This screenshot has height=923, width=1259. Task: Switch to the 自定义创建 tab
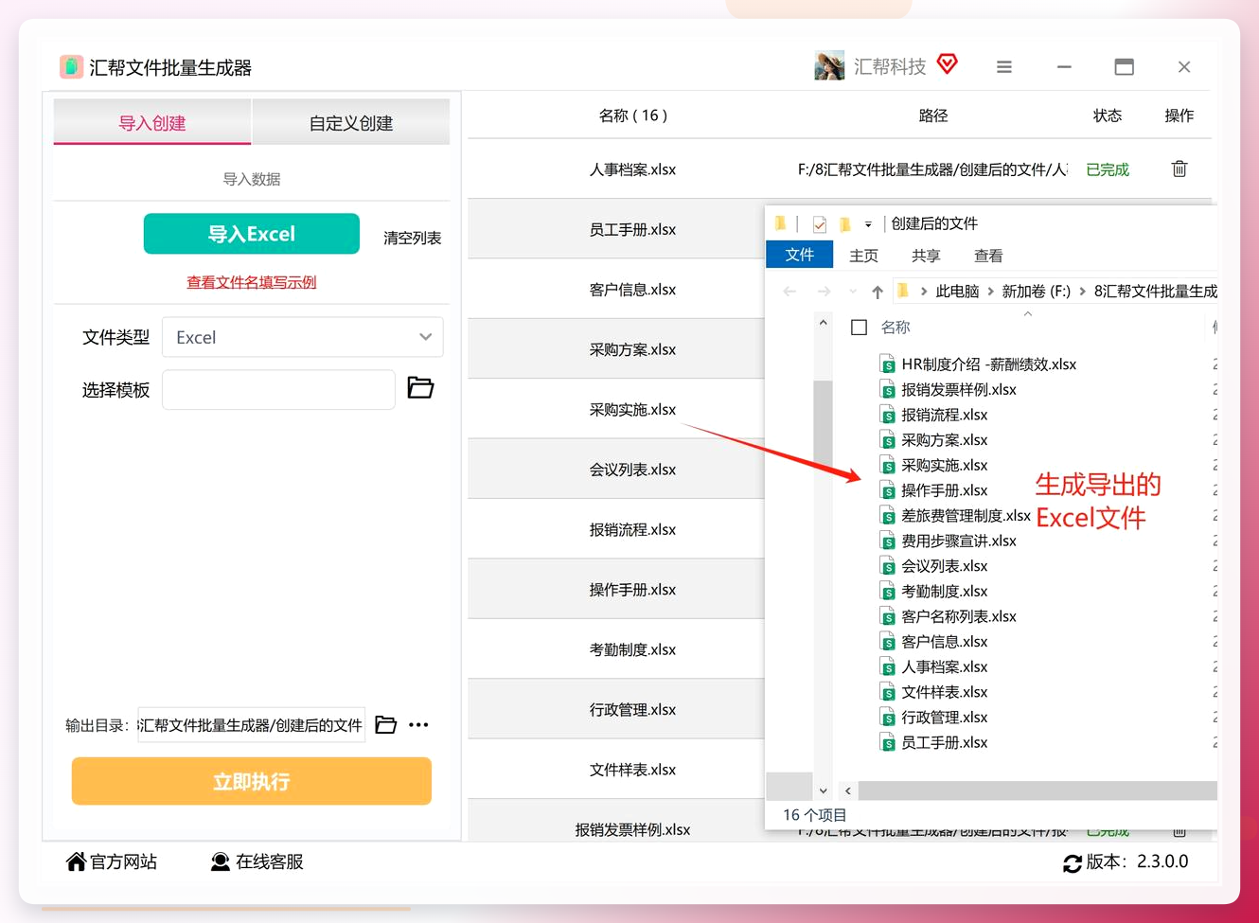(351, 122)
